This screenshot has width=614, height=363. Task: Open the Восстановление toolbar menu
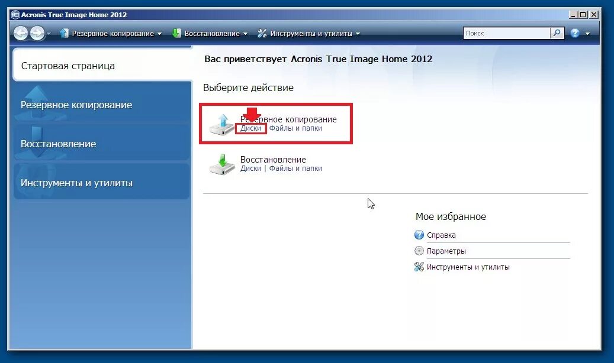tap(212, 34)
